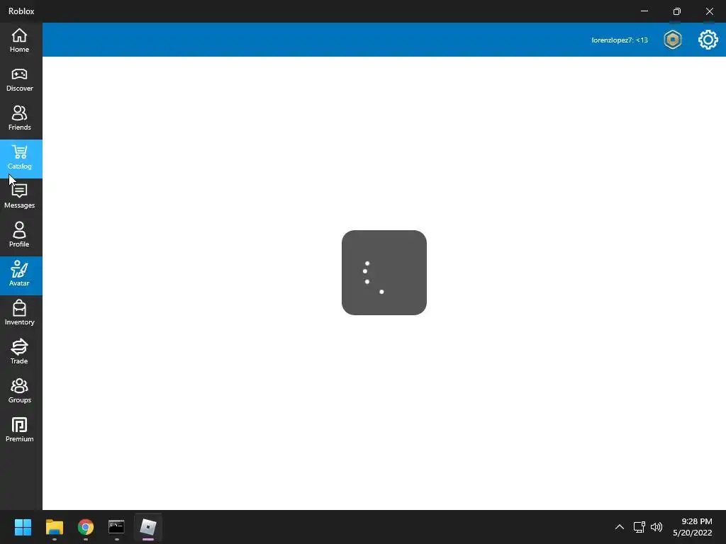Screen dimensions: 726x544
Task: Open the Inventory page
Action: pyautogui.click(x=19, y=314)
